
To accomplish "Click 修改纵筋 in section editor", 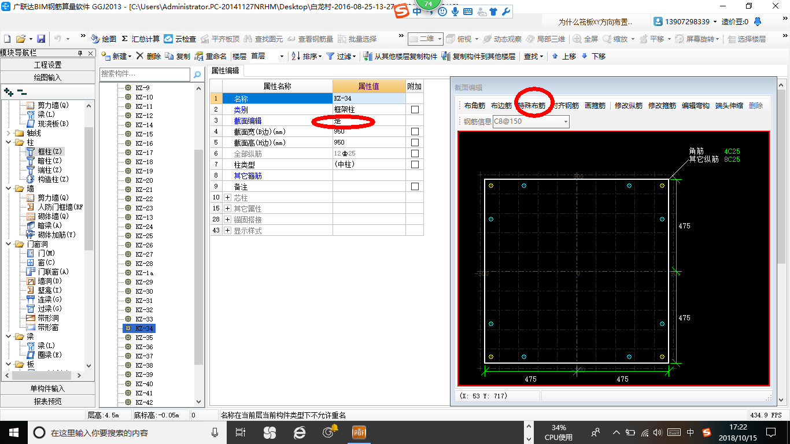I will pyautogui.click(x=629, y=106).
